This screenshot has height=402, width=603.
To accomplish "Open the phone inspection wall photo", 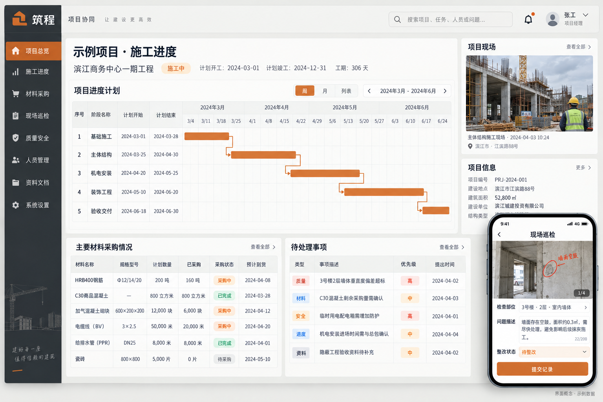I will [x=542, y=270].
